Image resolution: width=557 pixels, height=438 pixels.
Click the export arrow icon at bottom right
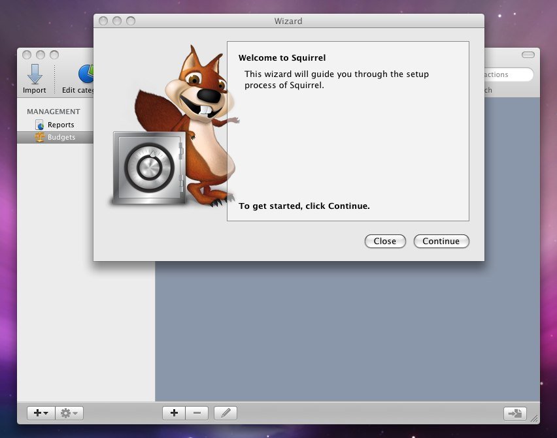515,414
